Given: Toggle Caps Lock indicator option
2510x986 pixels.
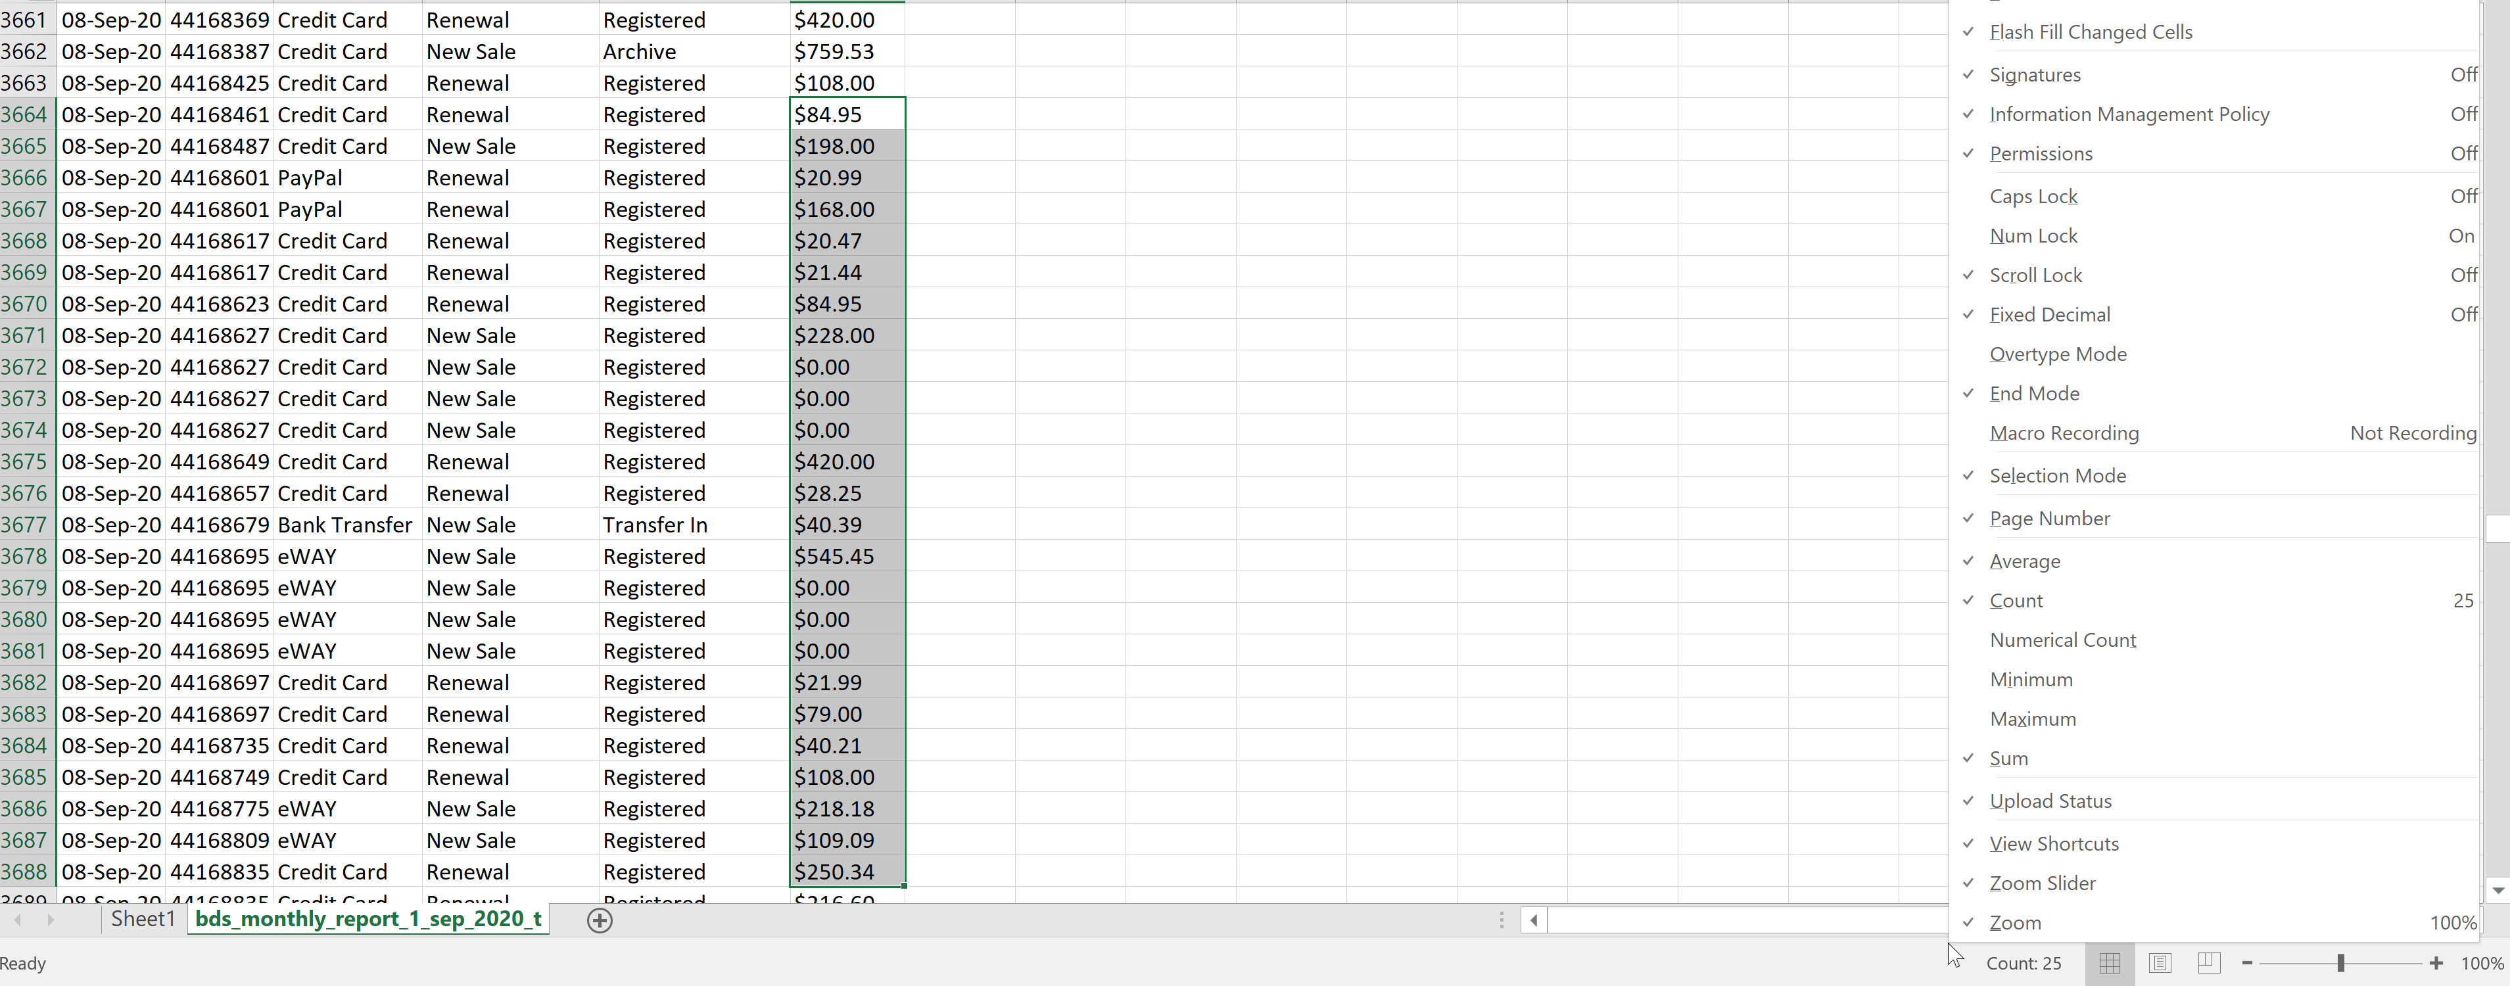Looking at the screenshot, I should (2033, 197).
